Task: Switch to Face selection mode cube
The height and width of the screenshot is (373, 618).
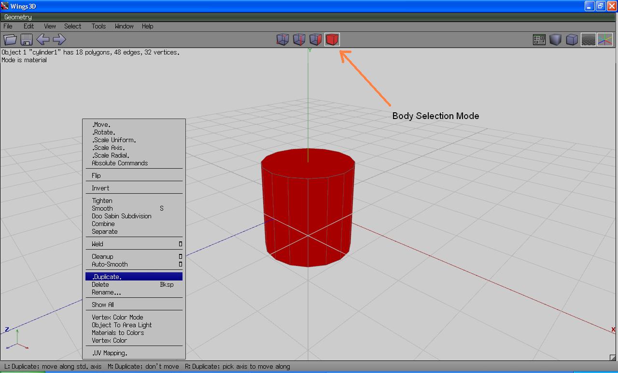Action: click(316, 40)
